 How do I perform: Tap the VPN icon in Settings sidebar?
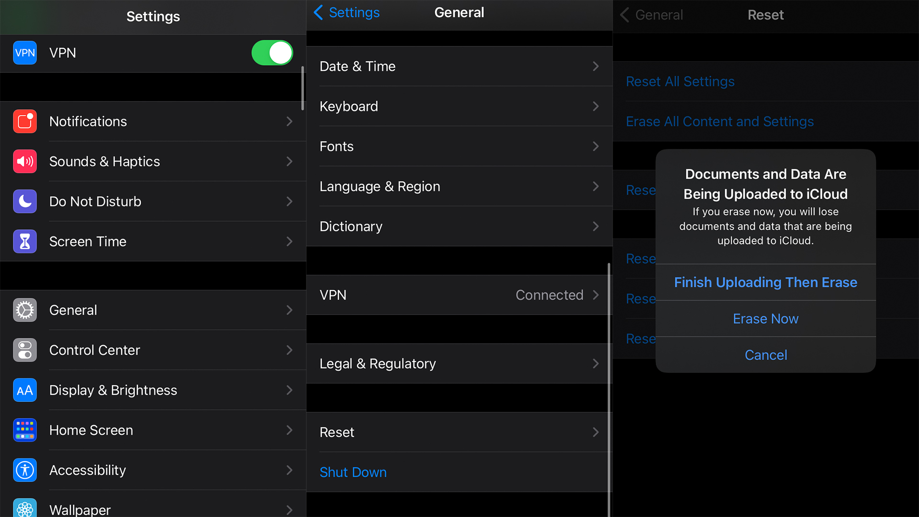click(x=24, y=53)
